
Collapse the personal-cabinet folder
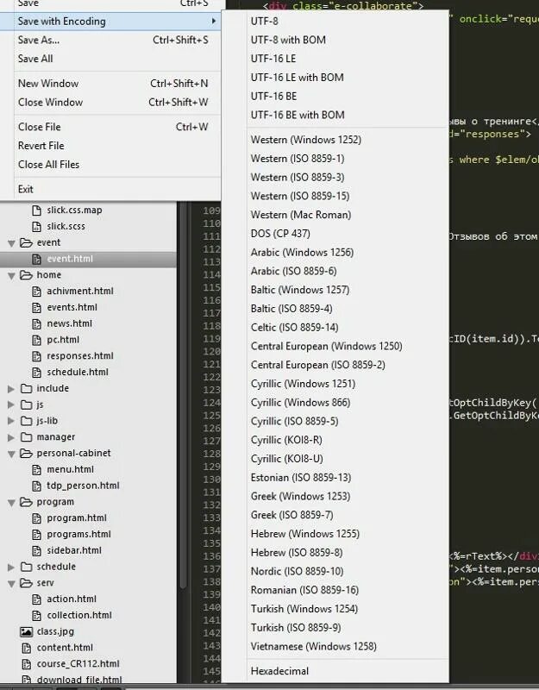coord(11,455)
